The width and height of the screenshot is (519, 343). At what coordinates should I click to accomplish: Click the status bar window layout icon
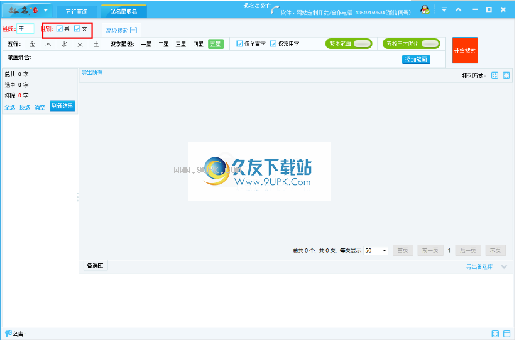(x=507, y=334)
